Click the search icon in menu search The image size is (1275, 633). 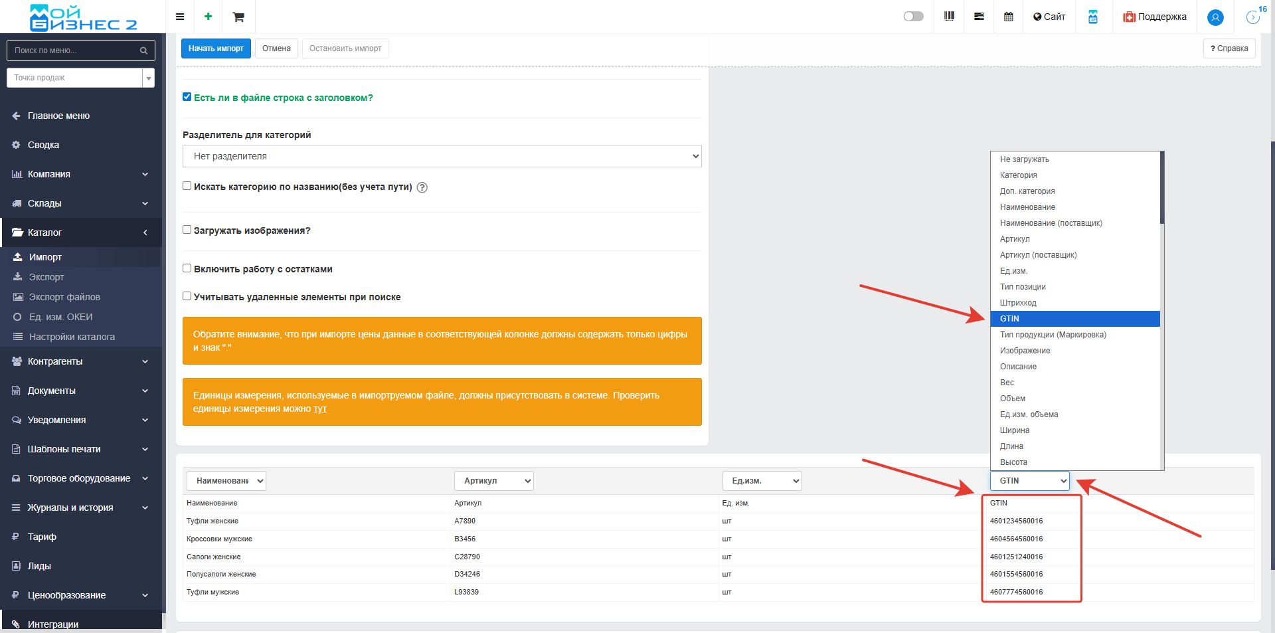click(x=143, y=50)
